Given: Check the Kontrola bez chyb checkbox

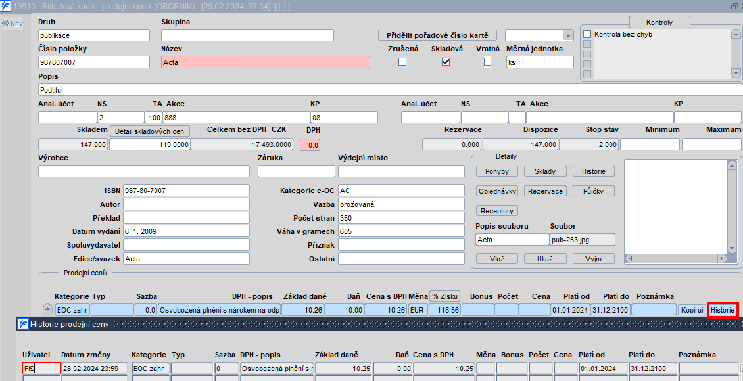Looking at the screenshot, I should 587,34.
